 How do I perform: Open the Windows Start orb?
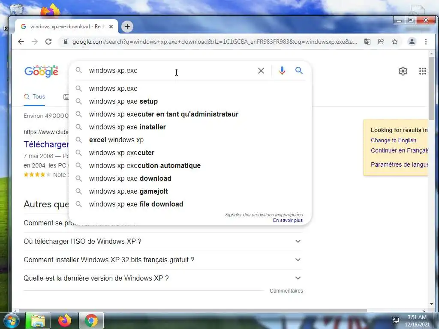(x=11, y=320)
